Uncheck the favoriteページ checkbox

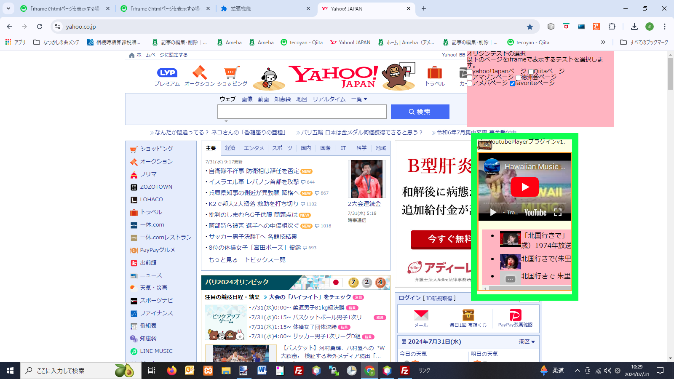click(512, 83)
